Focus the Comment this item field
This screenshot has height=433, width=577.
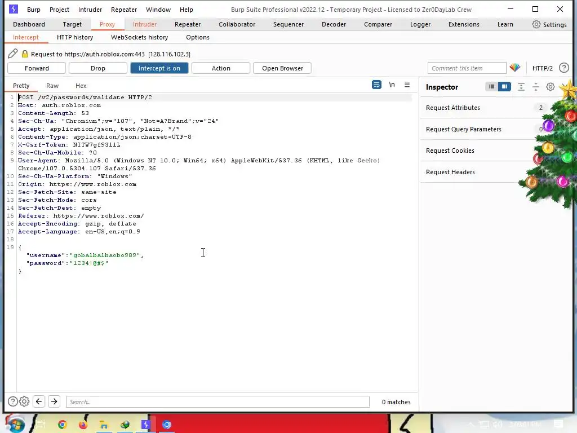click(467, 68)
